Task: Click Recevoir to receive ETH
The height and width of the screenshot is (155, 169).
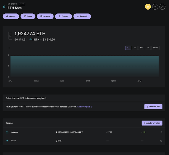Action: pyautogui.click(x=82, y=16)
